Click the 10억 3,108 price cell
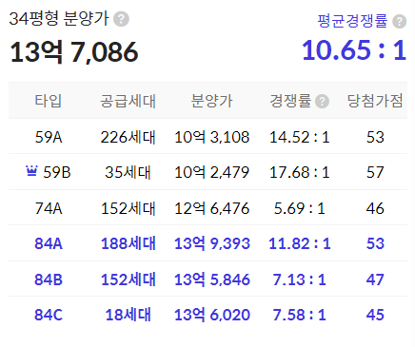Viewport: 415px width, 347px height. [212, 137]
